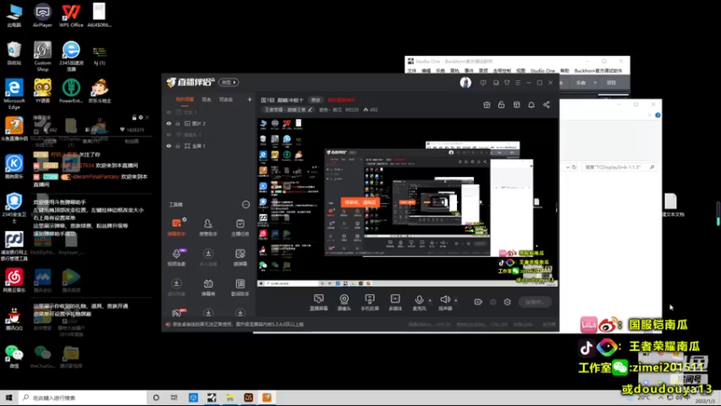Open settings gear beside the start-stream button
The width and height of the screenshot is (721, 406).
(507, 302)
